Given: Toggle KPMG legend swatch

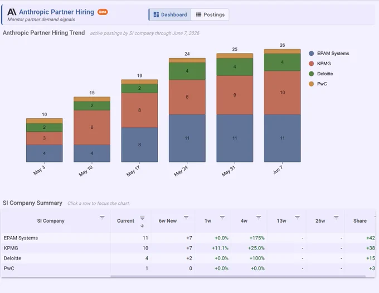Looking at the screenshot, I should [312, 64].
